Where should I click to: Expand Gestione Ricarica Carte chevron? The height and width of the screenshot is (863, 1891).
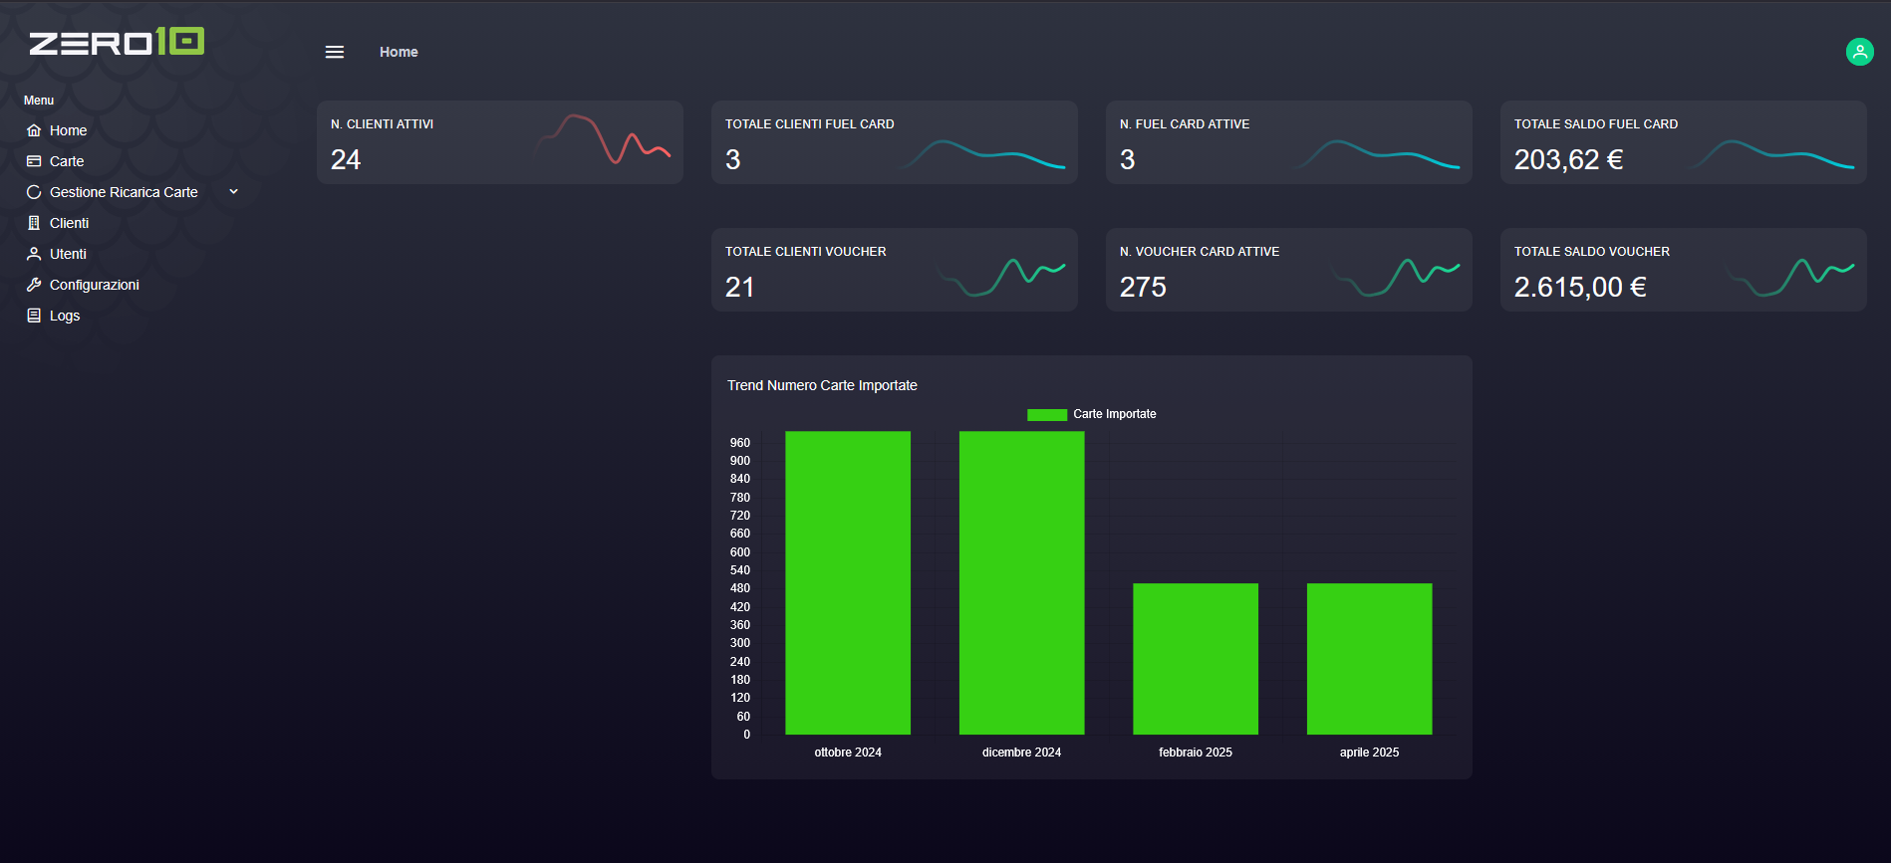point(234,192)
